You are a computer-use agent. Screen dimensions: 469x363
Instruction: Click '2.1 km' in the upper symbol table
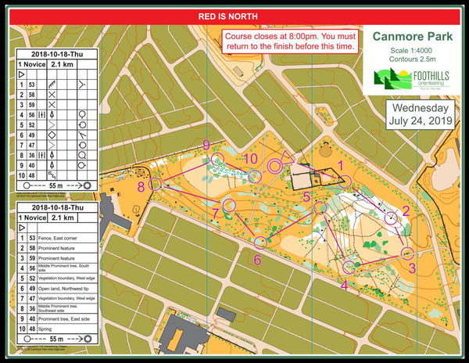[62, 64]
